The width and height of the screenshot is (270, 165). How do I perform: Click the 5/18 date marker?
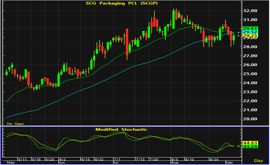tap(36, 159)
